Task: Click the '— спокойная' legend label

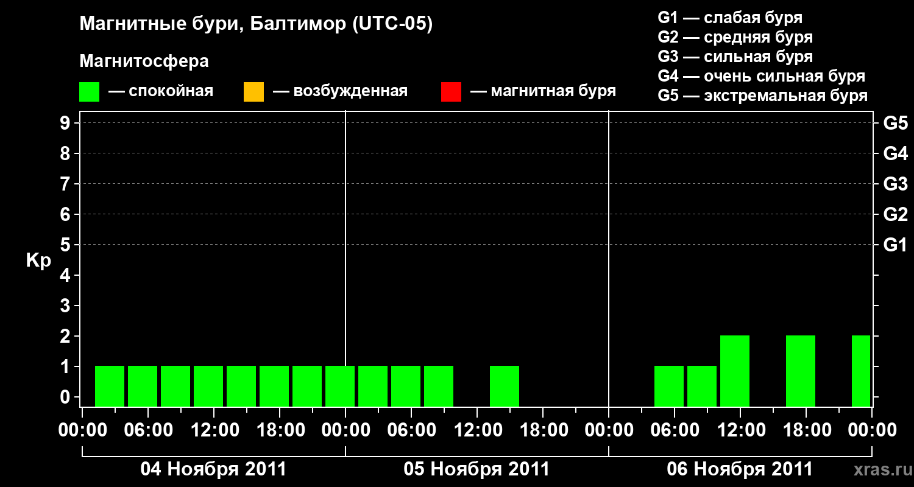Action: pyautogui.click(x=161, y=92)
